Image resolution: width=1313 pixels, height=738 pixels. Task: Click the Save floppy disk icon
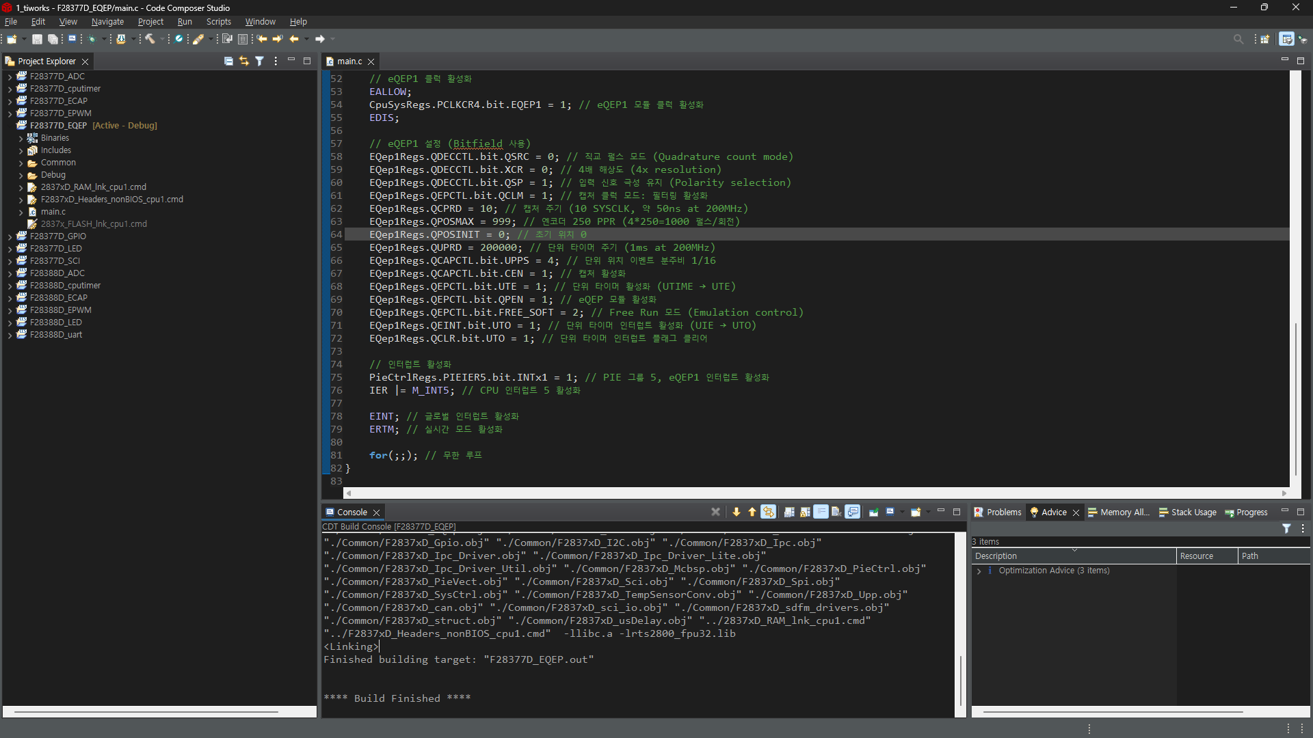click(37, 39)
